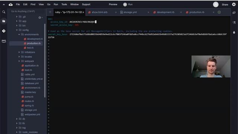This screenshot has height=134, width=238.
Task: Click the Run play circle icon
Action: tap(125, 4)
